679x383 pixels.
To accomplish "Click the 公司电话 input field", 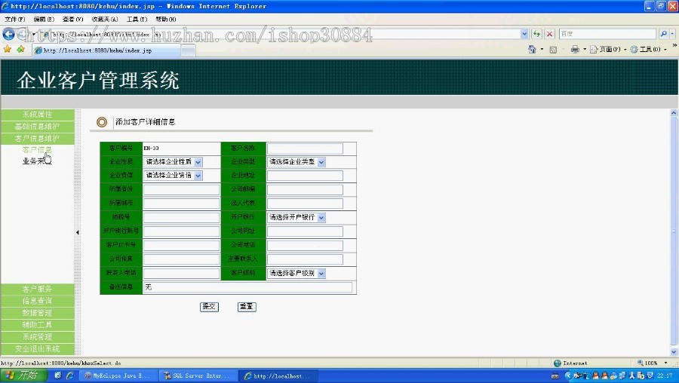I will point(305,245).
